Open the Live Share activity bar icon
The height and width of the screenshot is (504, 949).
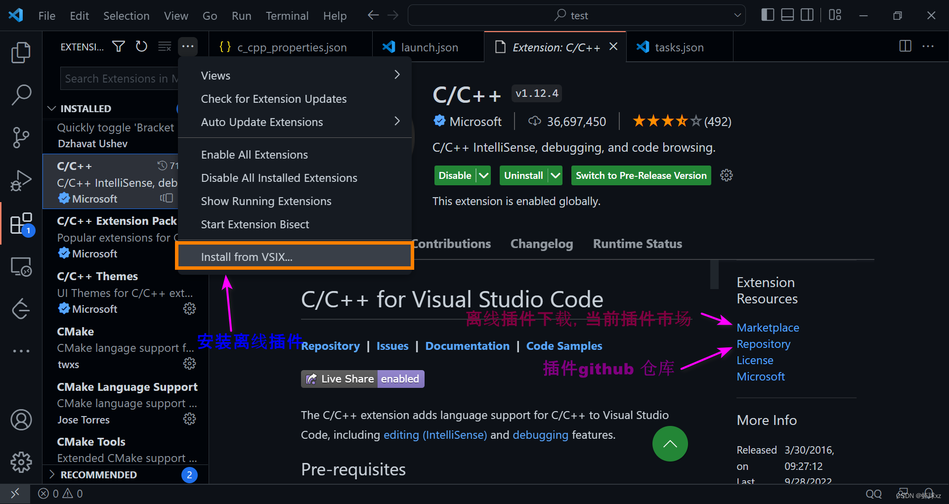click(x=21, y=309)
